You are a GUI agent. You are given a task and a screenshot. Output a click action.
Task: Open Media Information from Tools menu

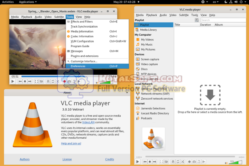pos(97,31)
